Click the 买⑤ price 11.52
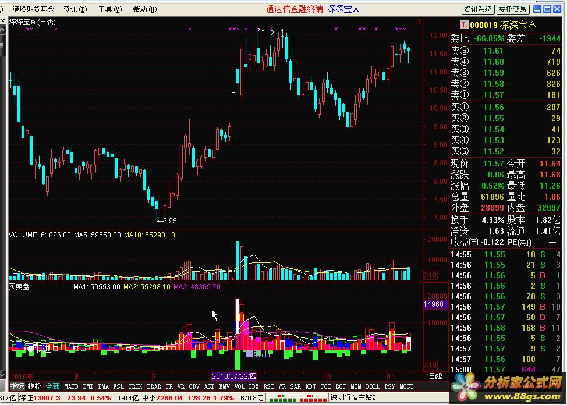 pyautogui.click(x=494, y=151)
